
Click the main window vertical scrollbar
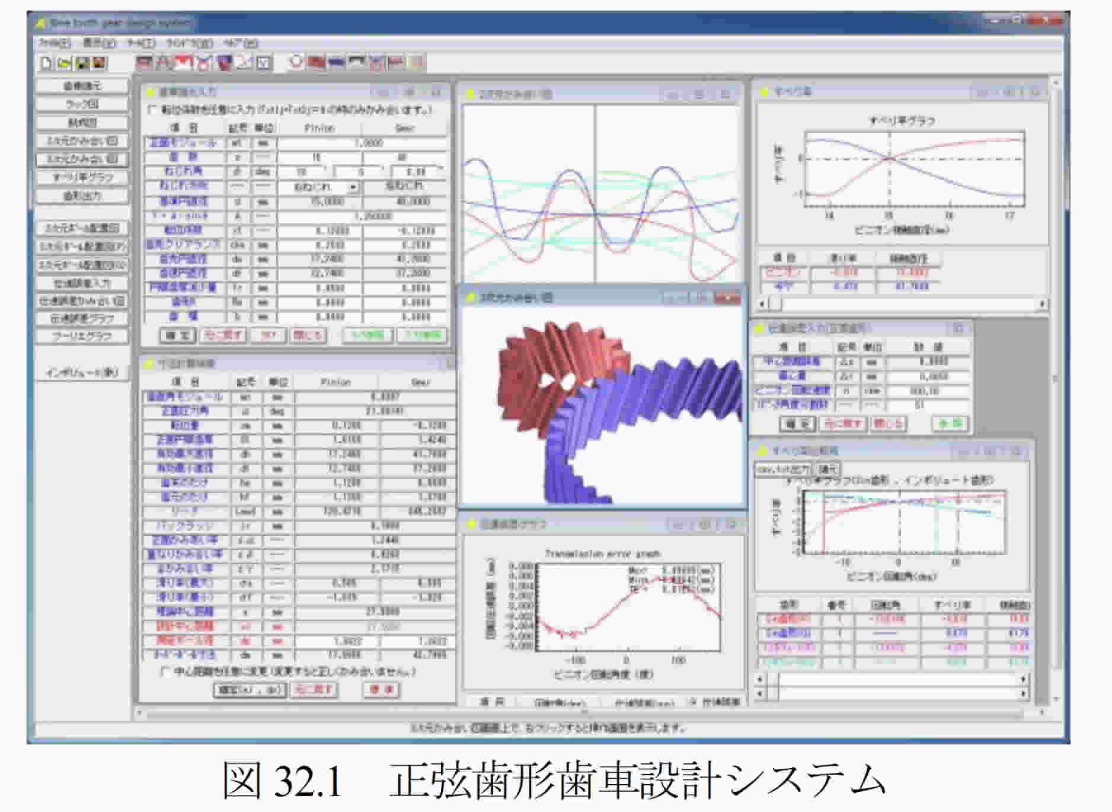click(1055, 390)
